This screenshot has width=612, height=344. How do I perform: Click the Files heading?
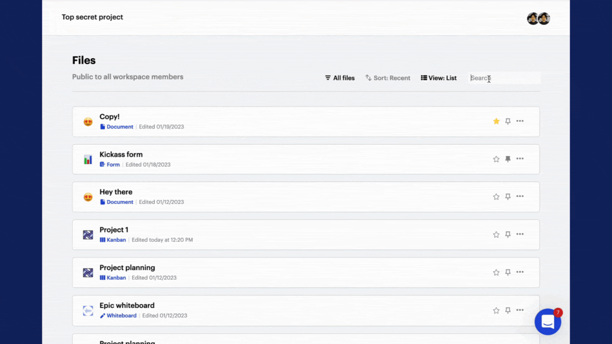point(84,60)
